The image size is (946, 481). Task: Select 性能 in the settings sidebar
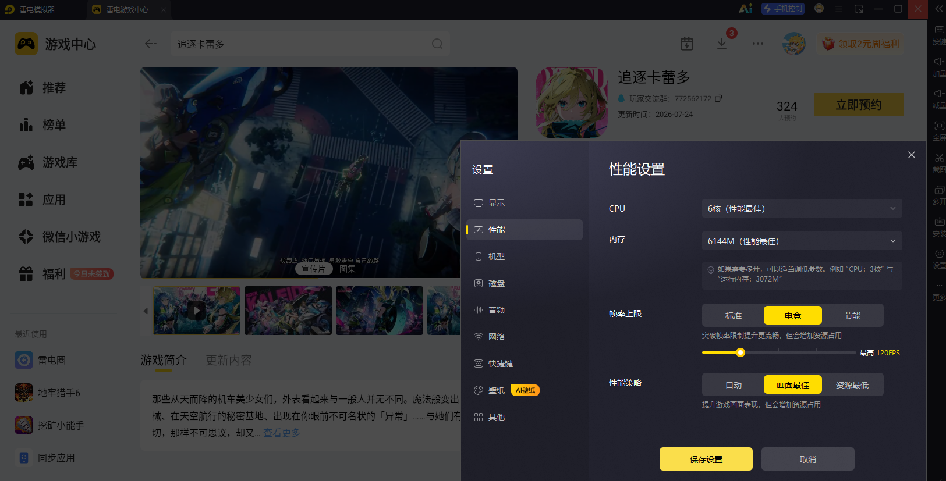(x=524, y=230)
